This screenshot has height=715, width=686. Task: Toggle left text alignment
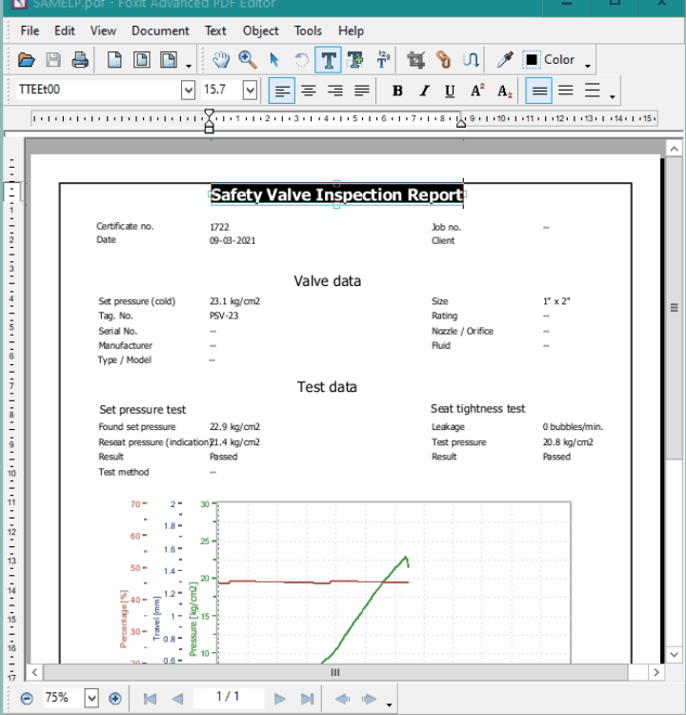click(282, 91)
